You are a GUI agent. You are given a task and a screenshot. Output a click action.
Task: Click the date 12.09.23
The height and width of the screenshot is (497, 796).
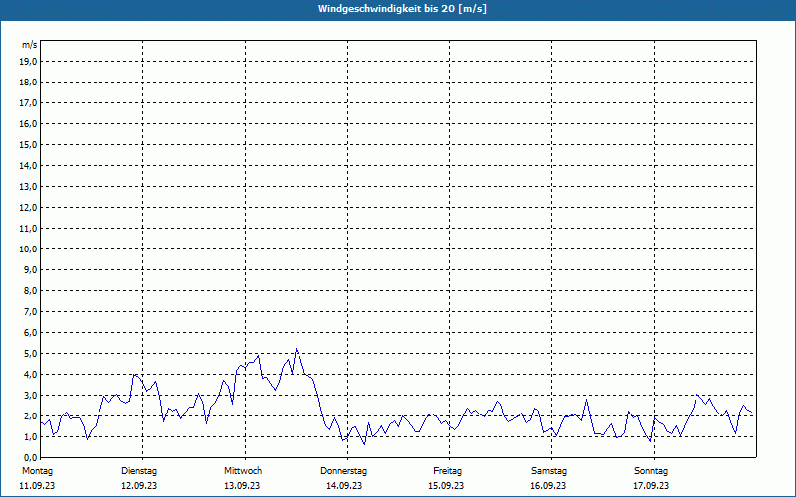(x=139, y=486)
